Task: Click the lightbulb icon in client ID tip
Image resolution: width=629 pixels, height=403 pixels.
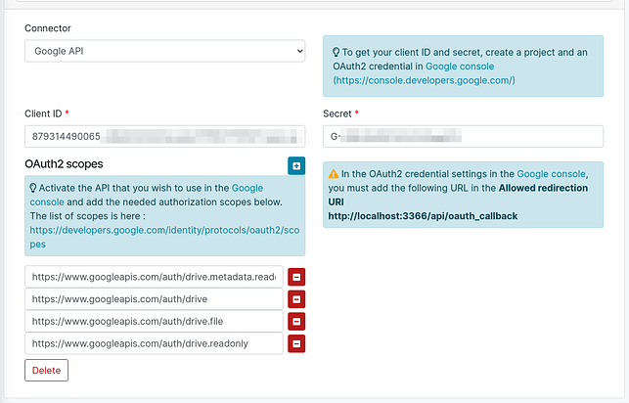Action: tap(337, 53)
